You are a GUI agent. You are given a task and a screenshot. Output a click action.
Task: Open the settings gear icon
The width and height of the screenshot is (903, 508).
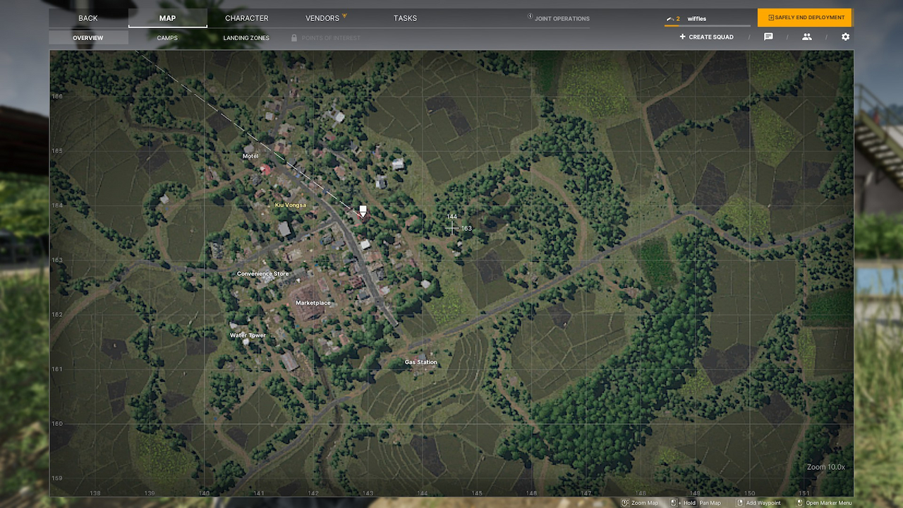(x=845, y=37)
